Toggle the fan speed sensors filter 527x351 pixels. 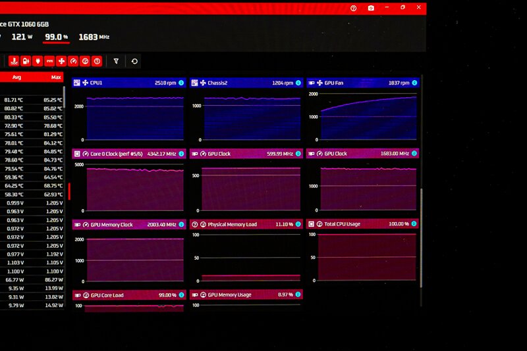tap(61, 61)
